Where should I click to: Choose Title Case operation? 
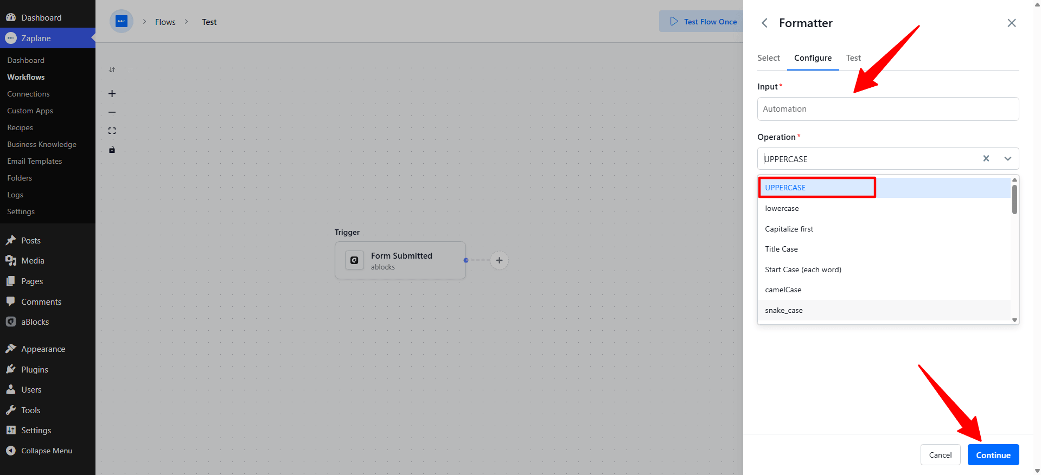coord(884,249)
